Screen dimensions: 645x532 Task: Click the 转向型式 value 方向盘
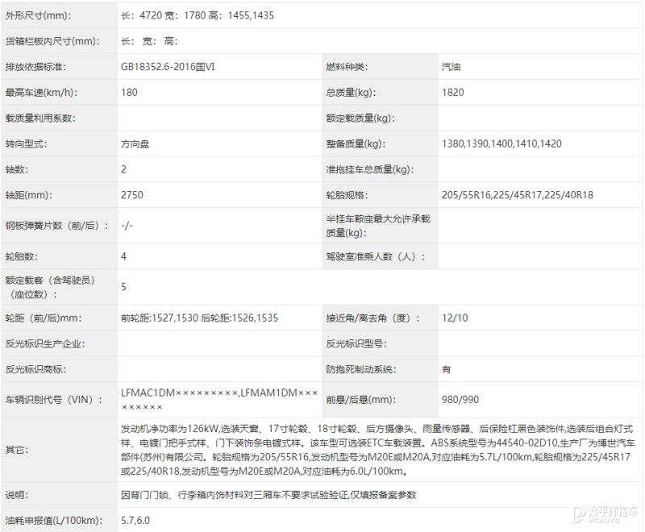pyautogui.click(x=132, y=145)
